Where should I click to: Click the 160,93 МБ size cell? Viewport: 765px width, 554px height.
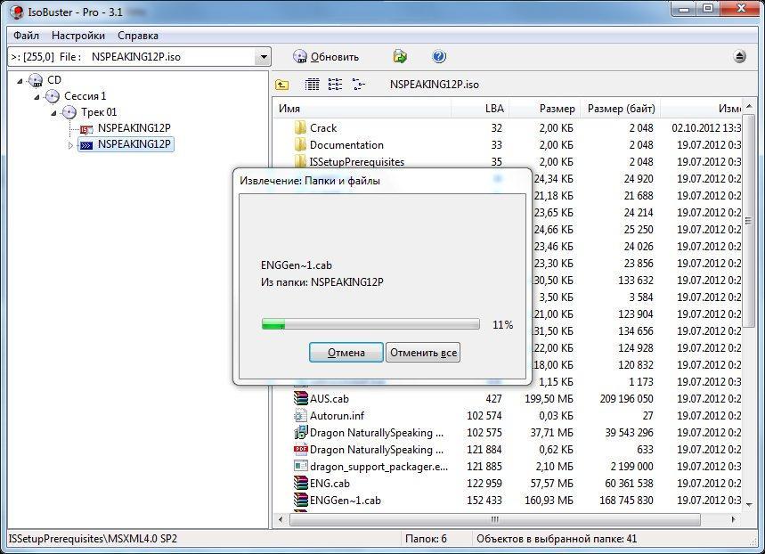pyautogui.click(x=549, y=501)
